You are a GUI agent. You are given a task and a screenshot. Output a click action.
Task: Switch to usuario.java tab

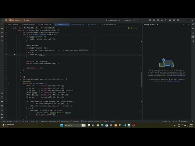(x=93, y=25)
